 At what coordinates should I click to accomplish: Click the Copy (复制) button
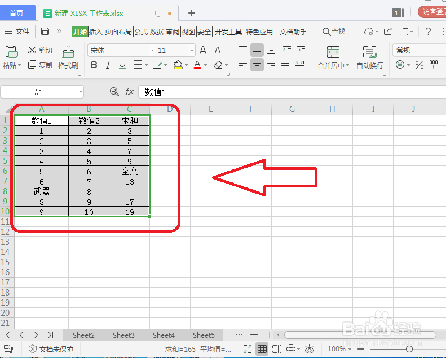click(x=40, y=65)
